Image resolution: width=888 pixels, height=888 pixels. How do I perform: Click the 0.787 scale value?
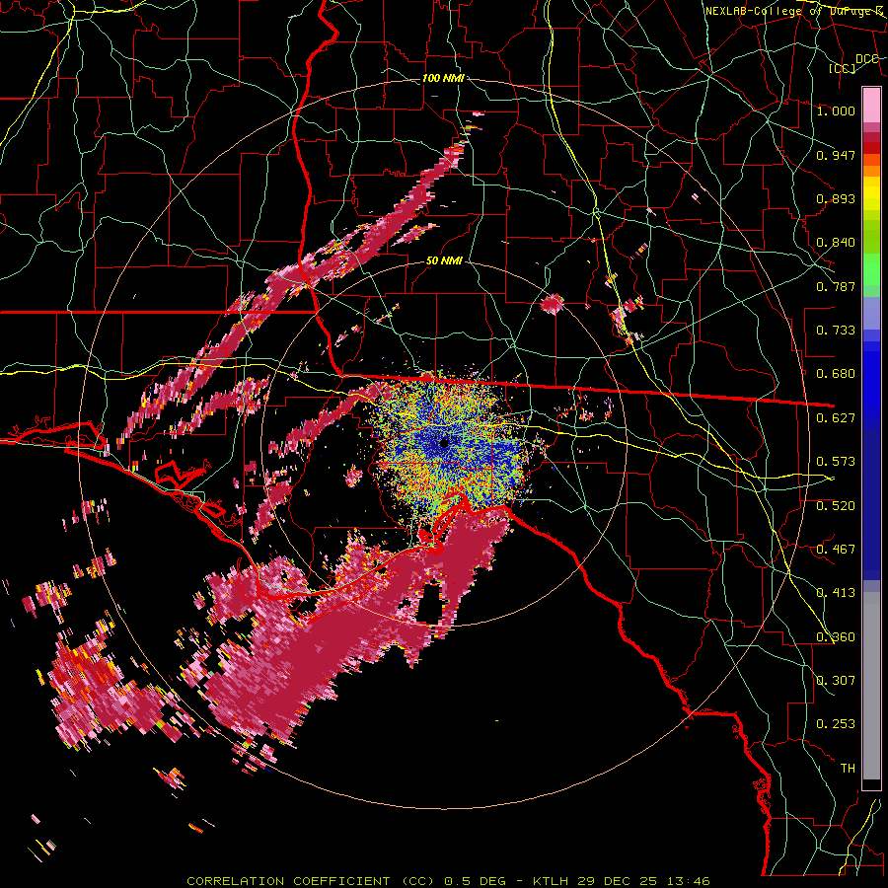pyautogui.click(x=836, y=286)
